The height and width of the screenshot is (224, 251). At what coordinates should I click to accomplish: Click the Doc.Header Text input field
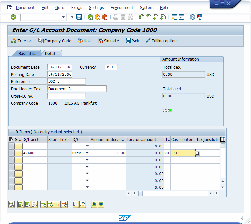(x=77, y=89)
